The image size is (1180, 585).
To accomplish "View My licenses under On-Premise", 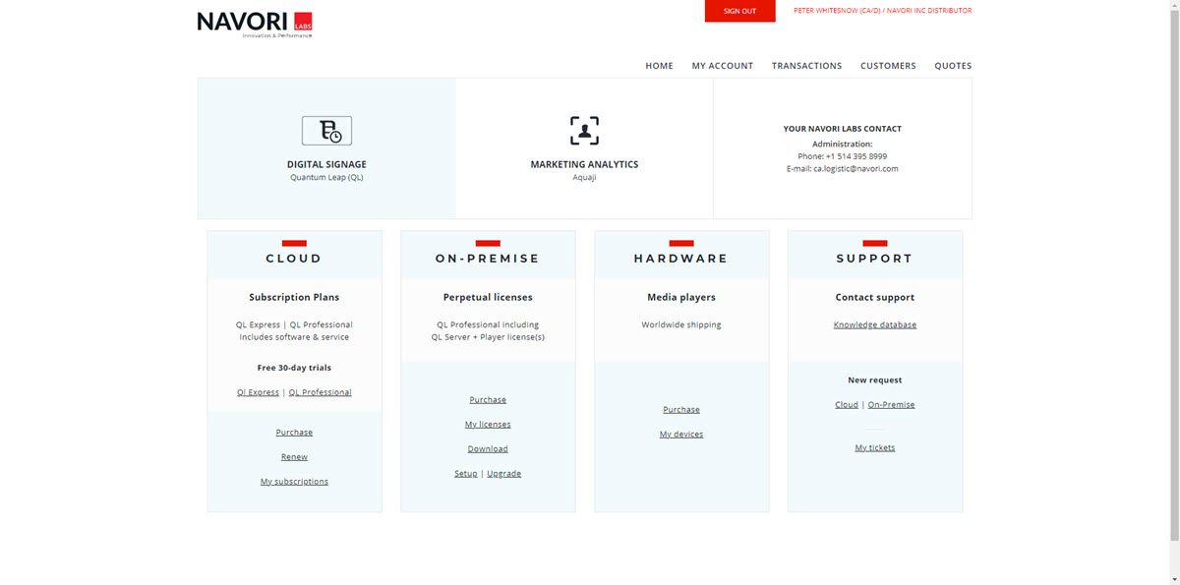I will click(x=488, y=425).
